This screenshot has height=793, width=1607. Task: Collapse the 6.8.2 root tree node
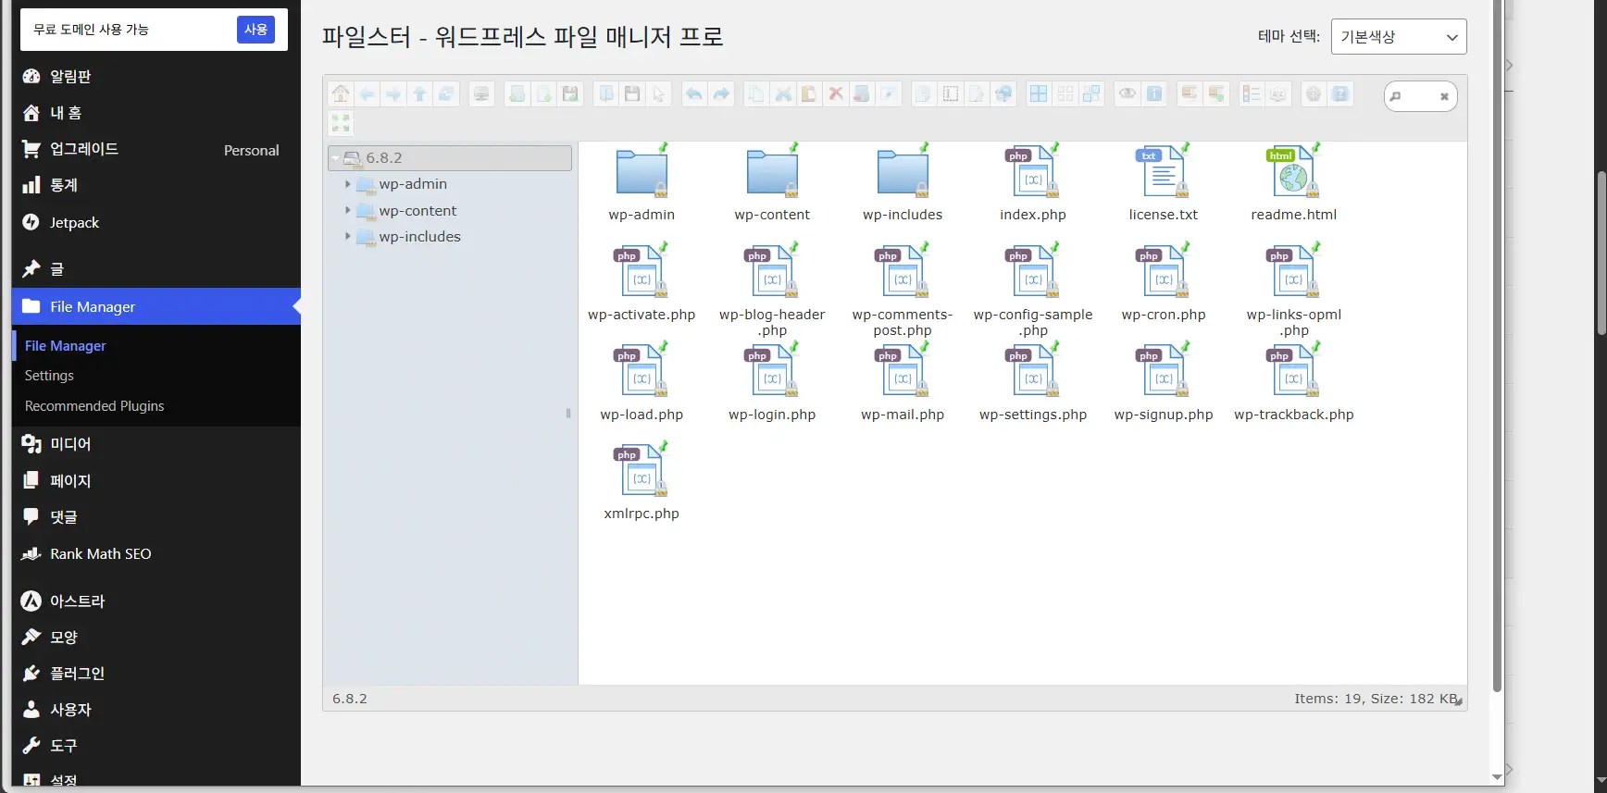point(335,158)
